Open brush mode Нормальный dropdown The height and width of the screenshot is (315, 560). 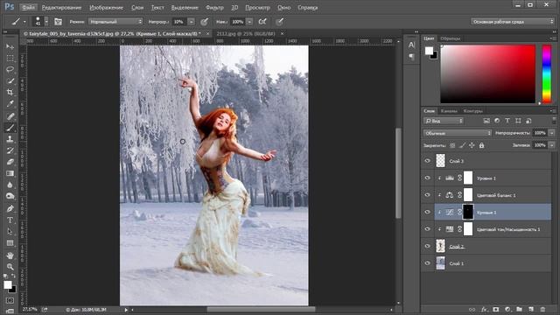pyautogui.click(x=115, y=22)
